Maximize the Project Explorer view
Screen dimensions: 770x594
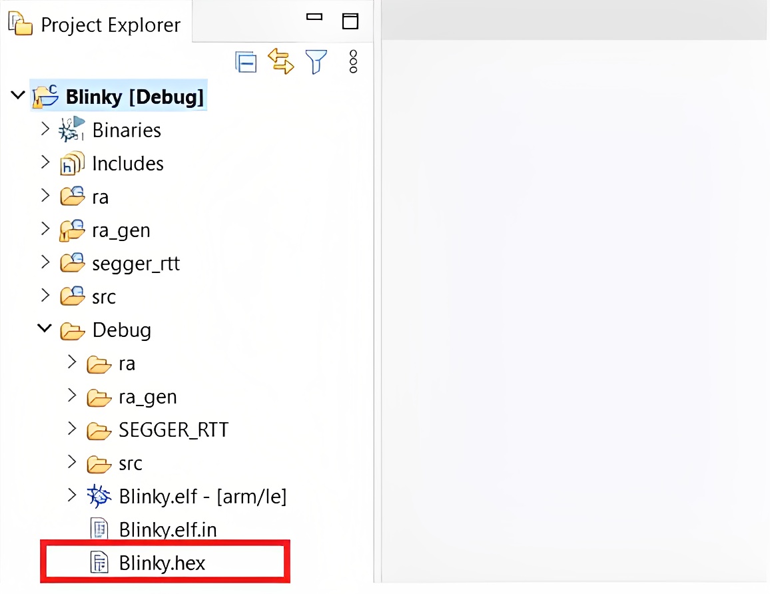(x=350, y=21)
